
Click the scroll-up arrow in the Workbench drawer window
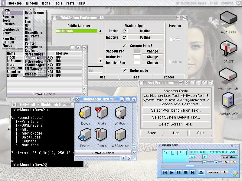pyautogui.click(x=134, y=148)
